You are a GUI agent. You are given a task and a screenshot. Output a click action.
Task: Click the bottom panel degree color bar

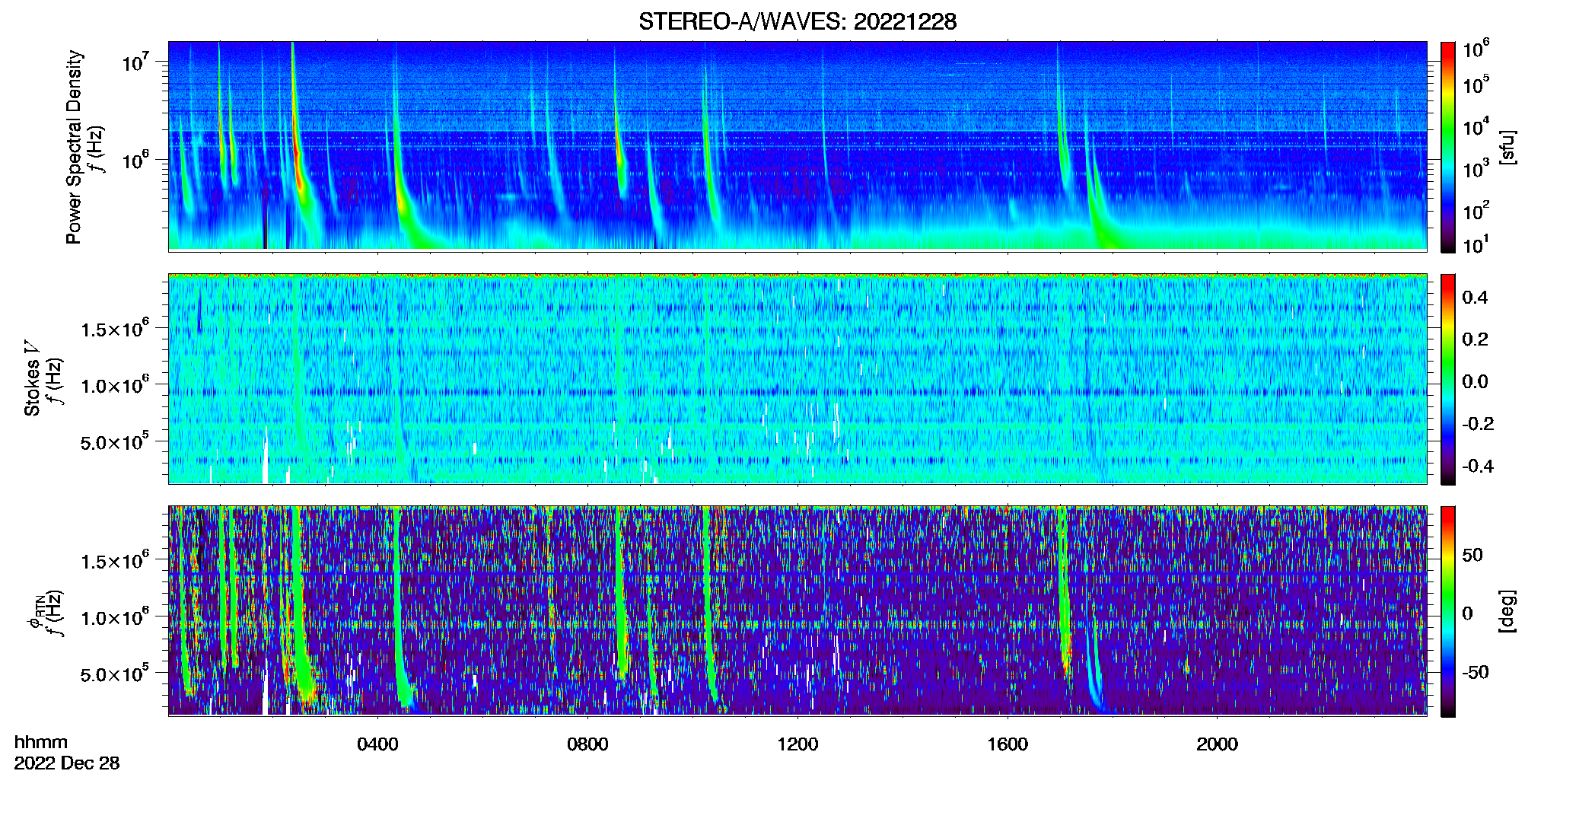coord(1448,611)
